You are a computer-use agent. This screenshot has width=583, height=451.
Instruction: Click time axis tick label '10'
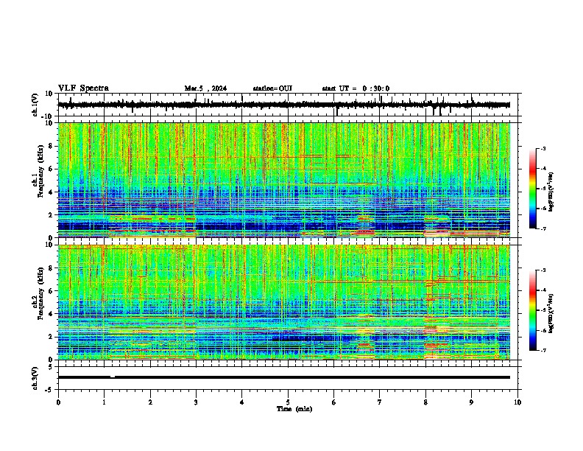[x=517, y=402]
